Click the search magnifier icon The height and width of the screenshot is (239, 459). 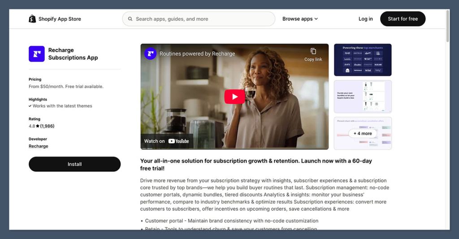coord(130,19)
